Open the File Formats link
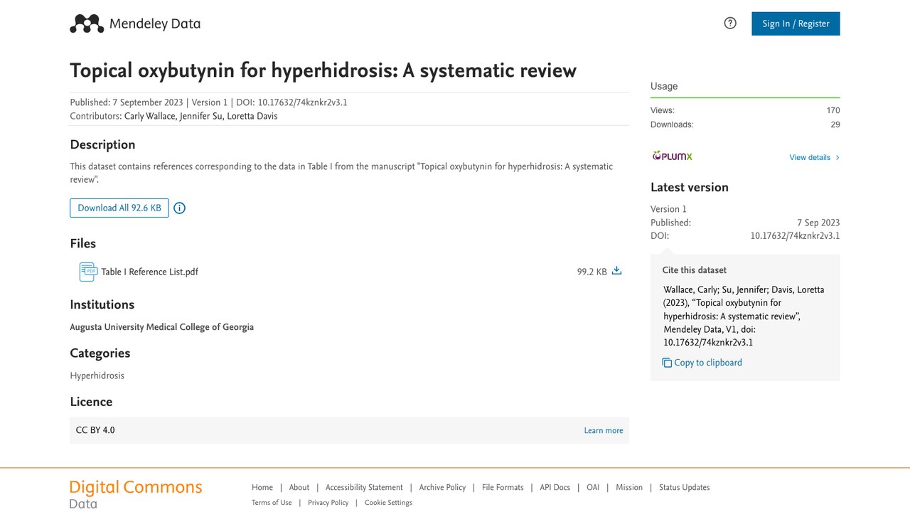The height and width of the screenshot is (512, 910). click(503, 487)
